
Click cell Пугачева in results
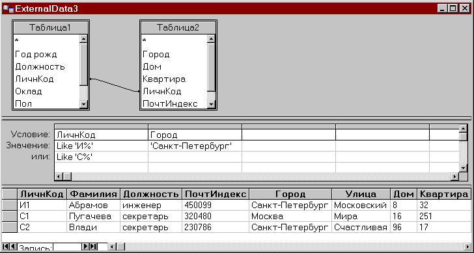93,217
